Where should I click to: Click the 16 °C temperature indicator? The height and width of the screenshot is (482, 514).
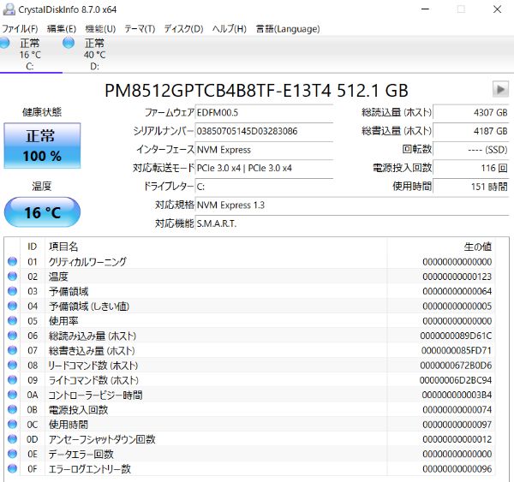[42, 212]
